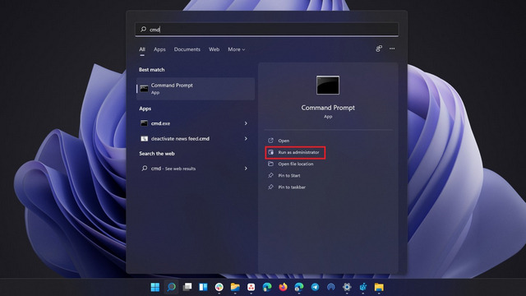Screen dimensions: 526x296
Task: Switch to the All results tab
Action: tap(142, 49)
